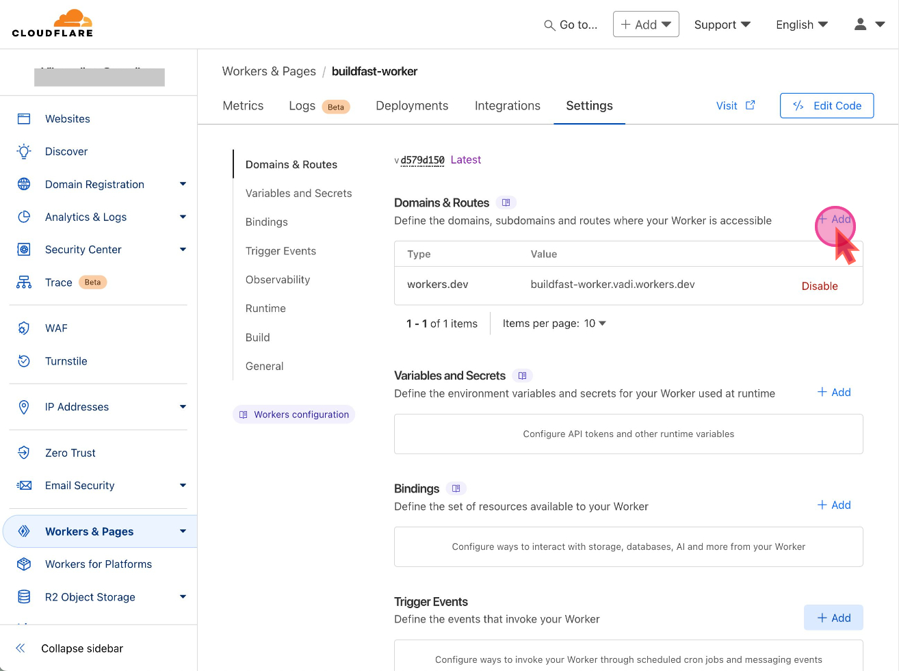Disable the workers.dev route
Screen dimensions: 899x671
tap(820, 286)
